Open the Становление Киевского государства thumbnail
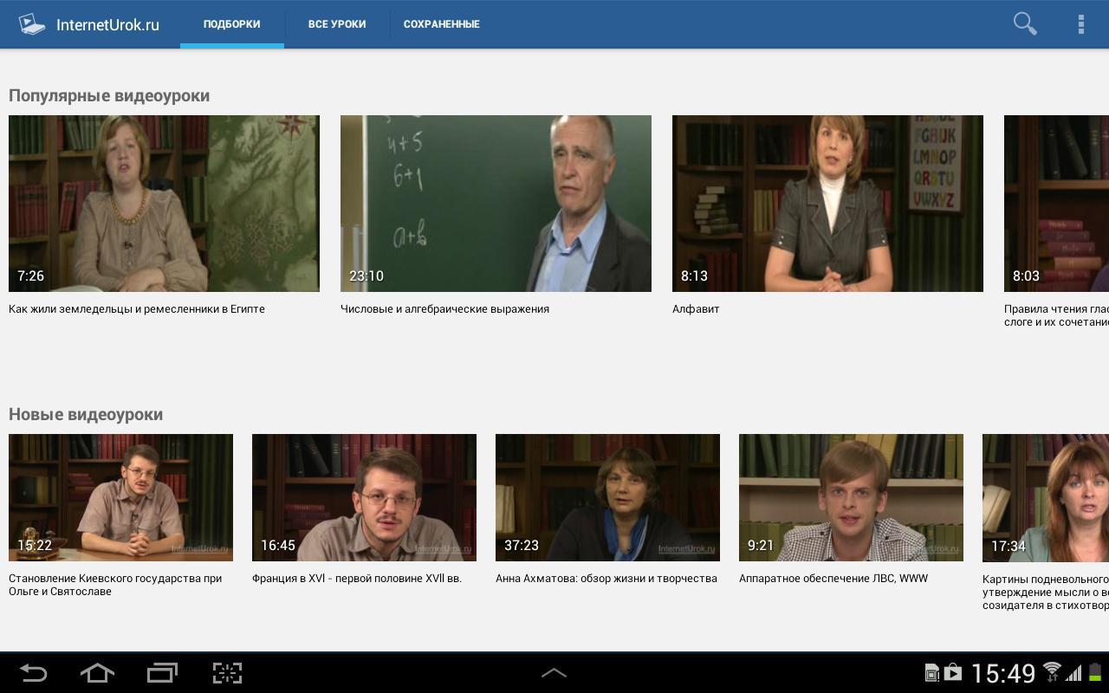The image size is (1109, 693). pyautogui.click(x=120, y=497)
